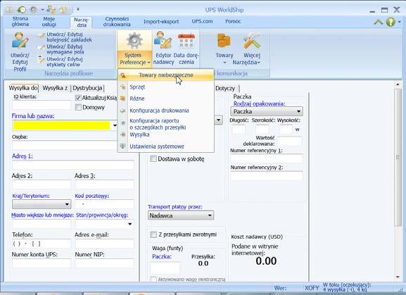Image resolution: width=406 pixels, height=295 pixels.
Task: Enable Domowy checkbox
Action: point(78,107)
